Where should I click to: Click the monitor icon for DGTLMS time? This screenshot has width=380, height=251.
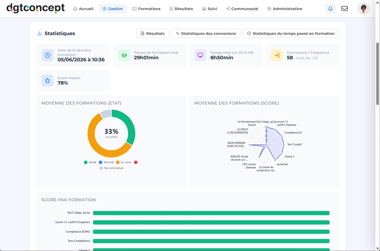point(200,55)
